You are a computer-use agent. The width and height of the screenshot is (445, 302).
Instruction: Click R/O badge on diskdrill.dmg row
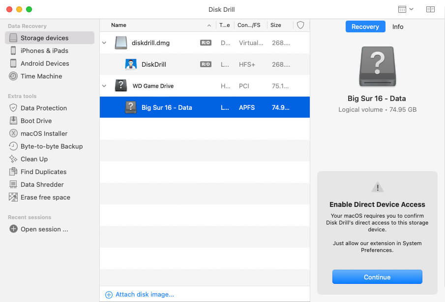tap(206, 43)
